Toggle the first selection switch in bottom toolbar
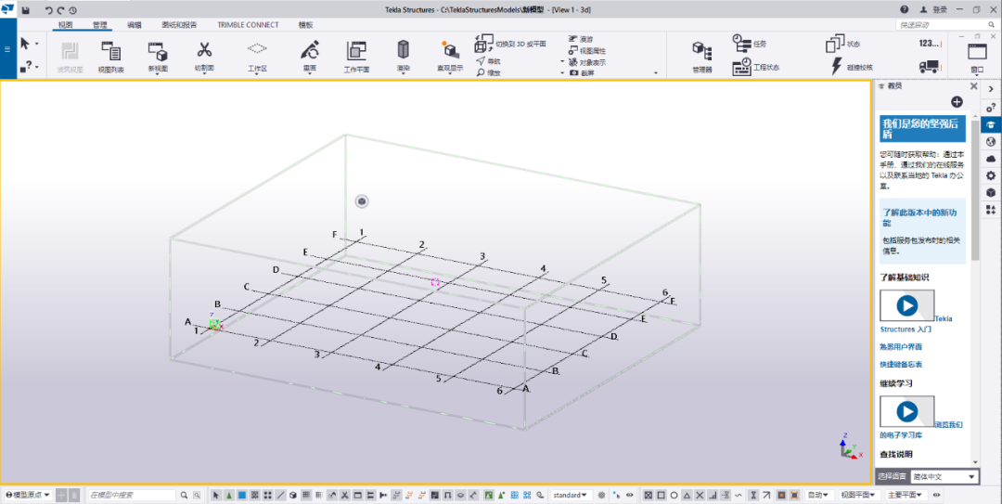 coord(216,496)
